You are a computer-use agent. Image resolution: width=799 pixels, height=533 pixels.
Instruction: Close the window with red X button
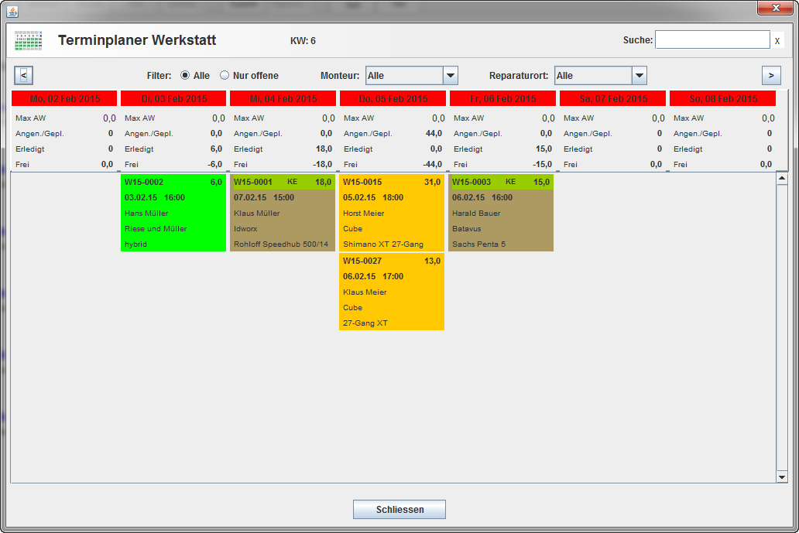[x=774, y=9]
